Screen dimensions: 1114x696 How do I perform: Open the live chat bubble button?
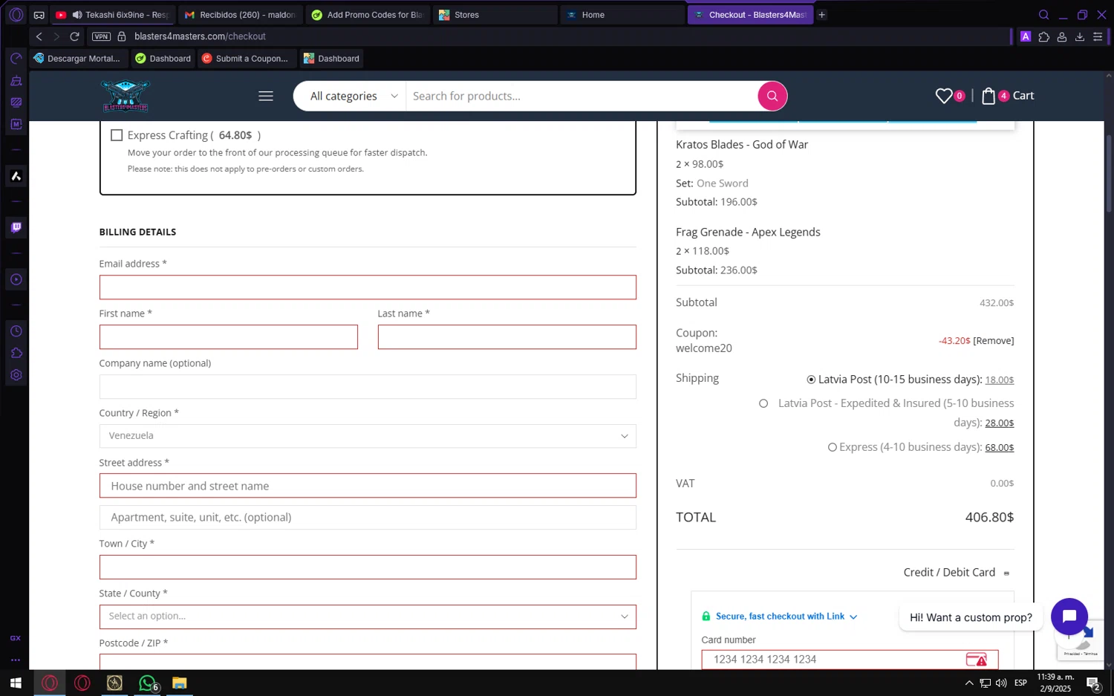click(1069, 617)
